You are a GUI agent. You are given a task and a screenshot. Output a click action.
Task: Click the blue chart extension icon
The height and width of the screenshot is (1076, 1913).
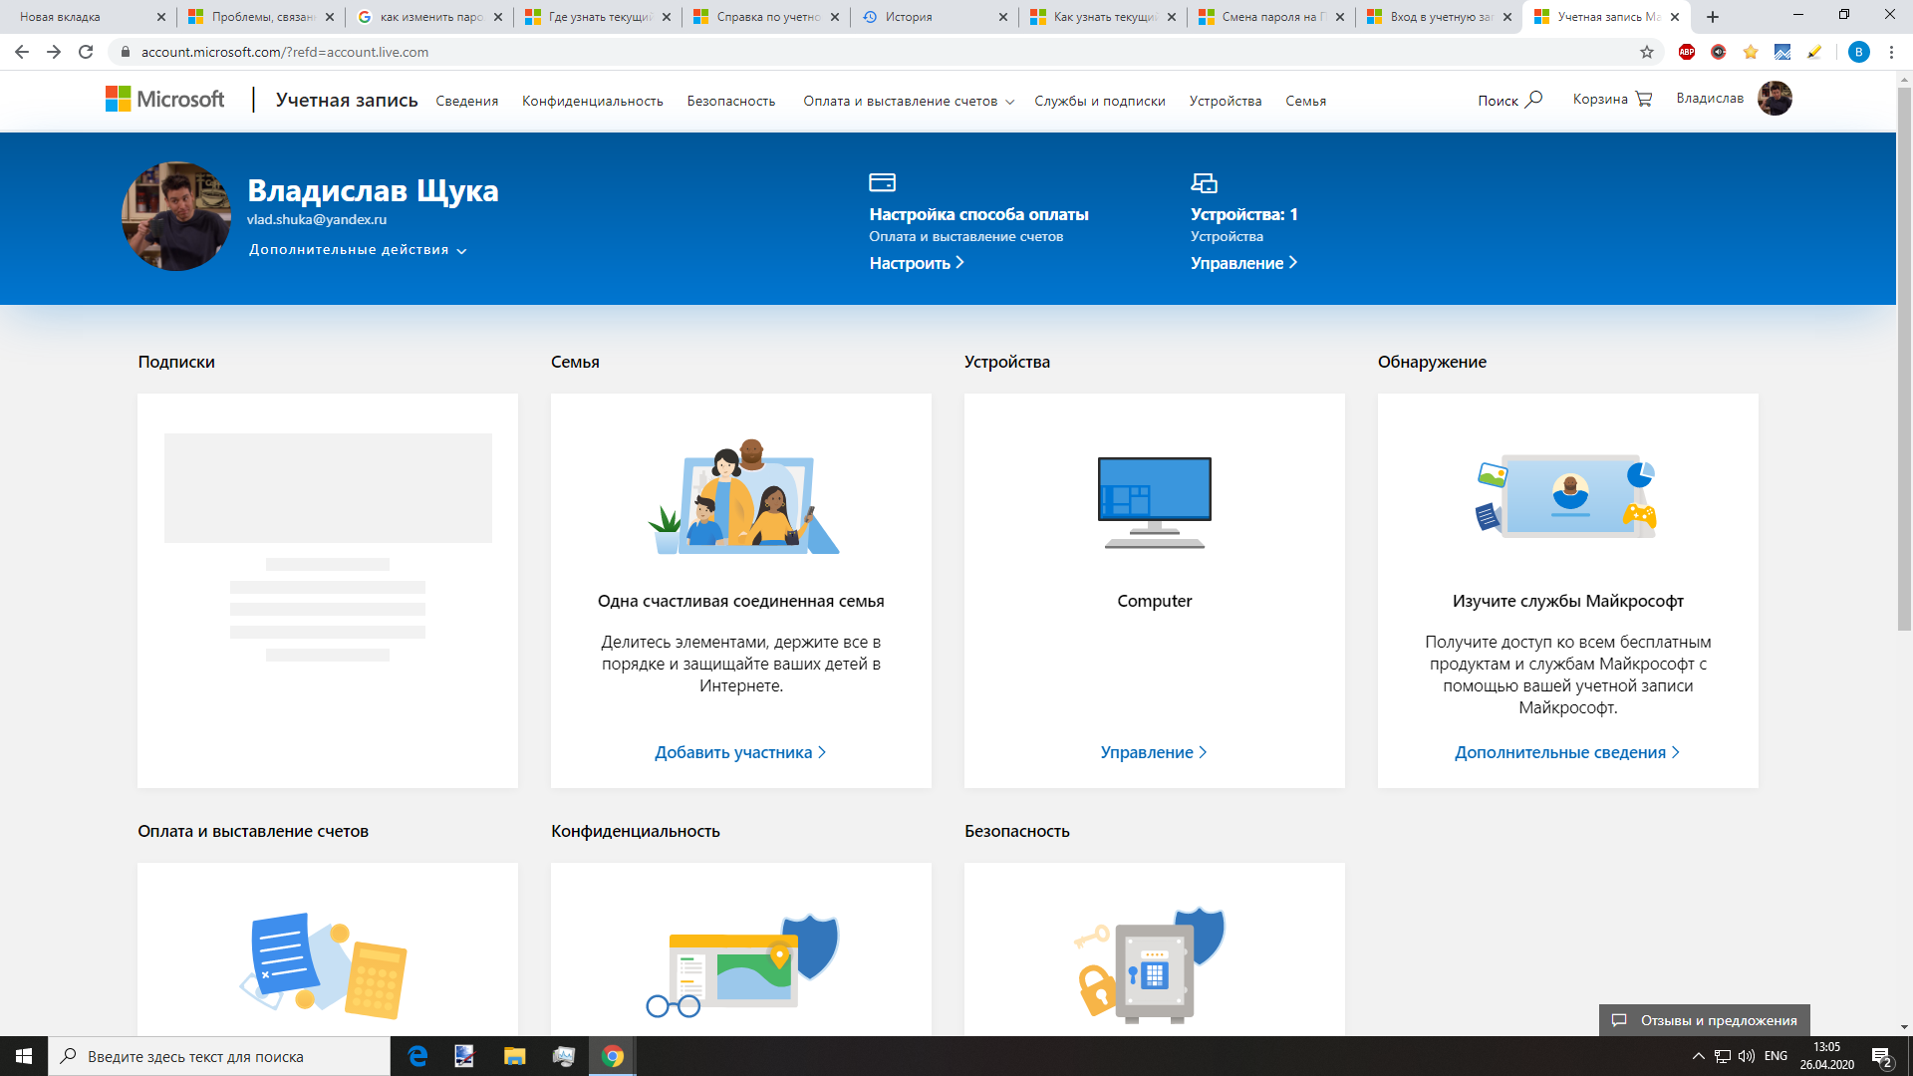(1782, 52)
